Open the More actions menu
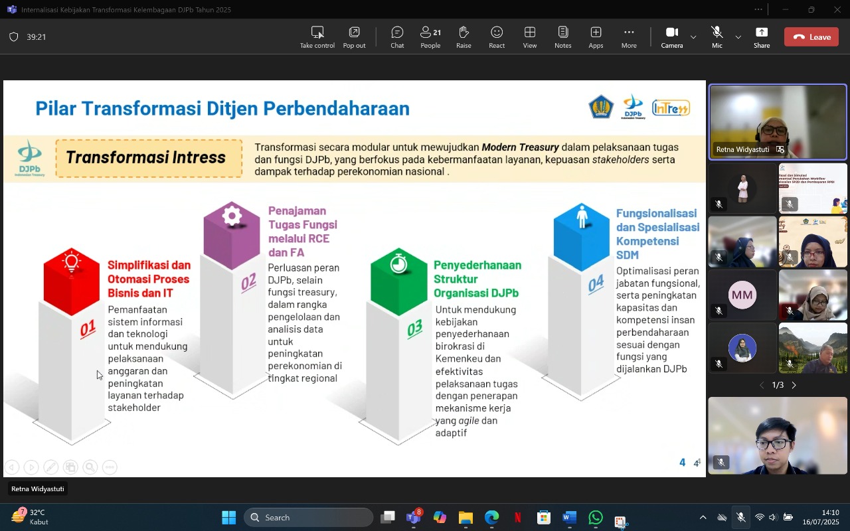The image size is (850, 531). pyautogui.click(x=629, y=37)
